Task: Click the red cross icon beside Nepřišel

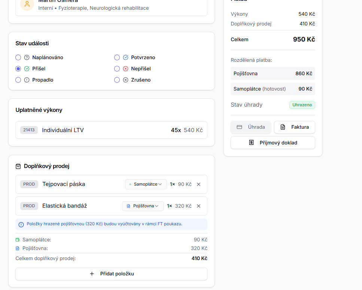Action: pyautogui.click(x=125, y=69)
